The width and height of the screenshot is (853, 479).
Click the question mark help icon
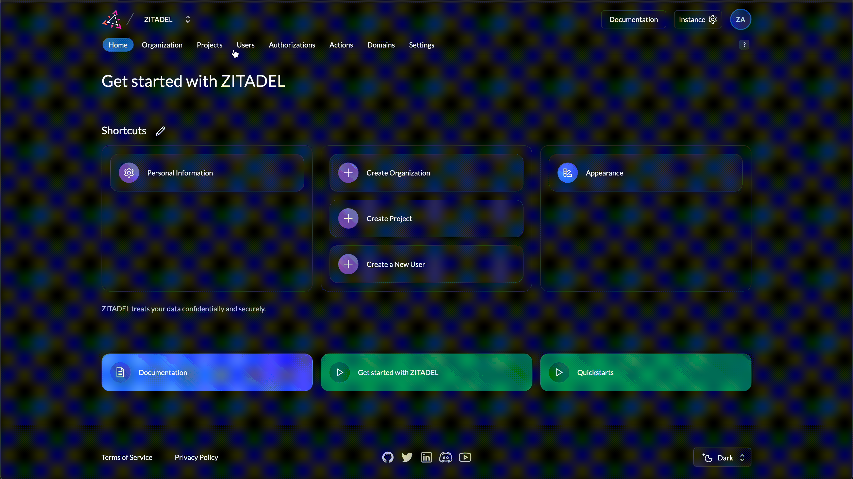pos(744,45)
